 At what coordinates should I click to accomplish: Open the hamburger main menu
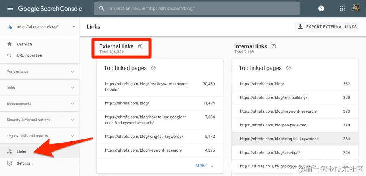click(10, 9)
